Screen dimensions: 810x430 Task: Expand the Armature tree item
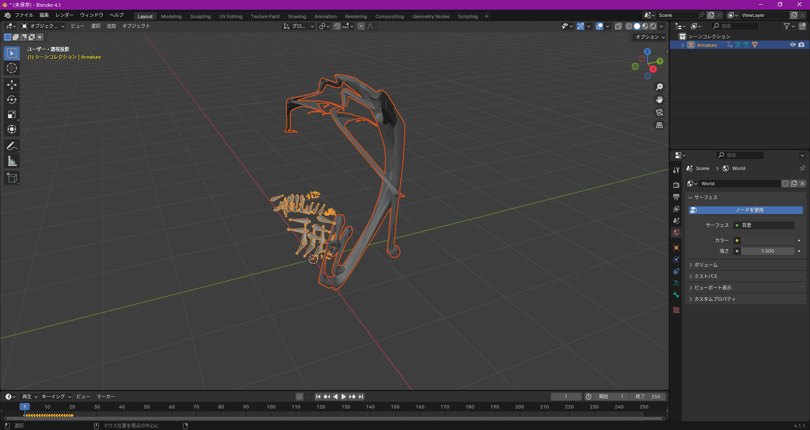(x=683, y=45)
